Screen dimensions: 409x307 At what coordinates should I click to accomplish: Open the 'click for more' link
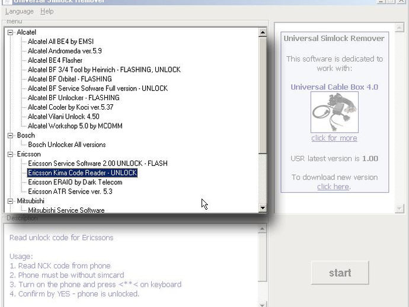pos(334,138)
